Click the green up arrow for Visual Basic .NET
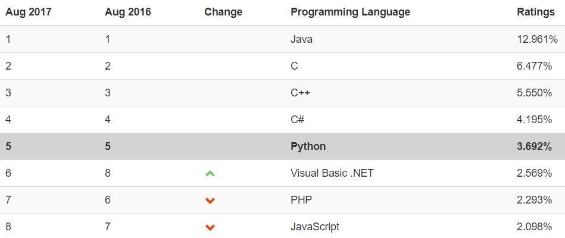 pyautogui.click(x=210, y=174)
